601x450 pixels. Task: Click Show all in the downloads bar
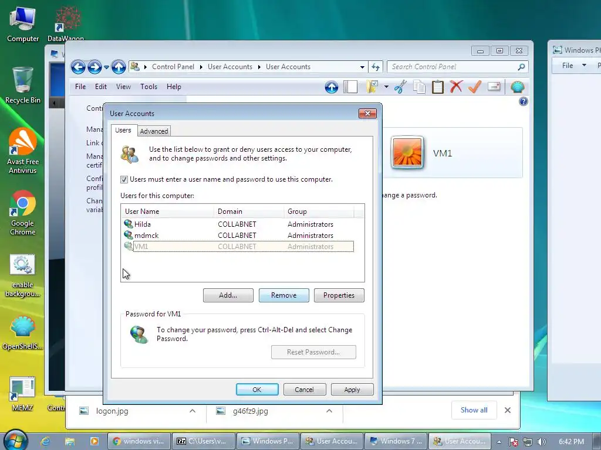[x=474, y=410]
